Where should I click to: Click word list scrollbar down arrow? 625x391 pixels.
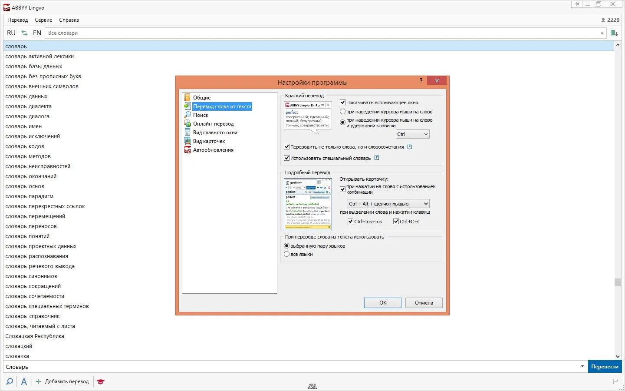click(x=618, y=356)
